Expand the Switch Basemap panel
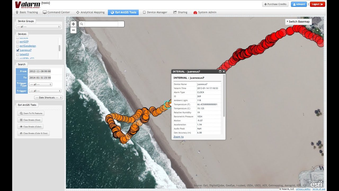The height and width of the screenshot is (191, 339). pyautogui.click(x=298, y=21)
